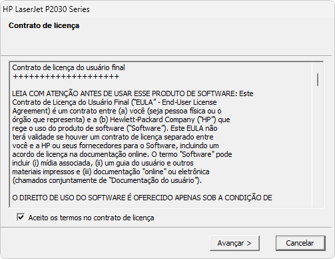Screen dimensions: 335x259
Task: Click the license text scrollbar thumb
Action: [318, 79]
